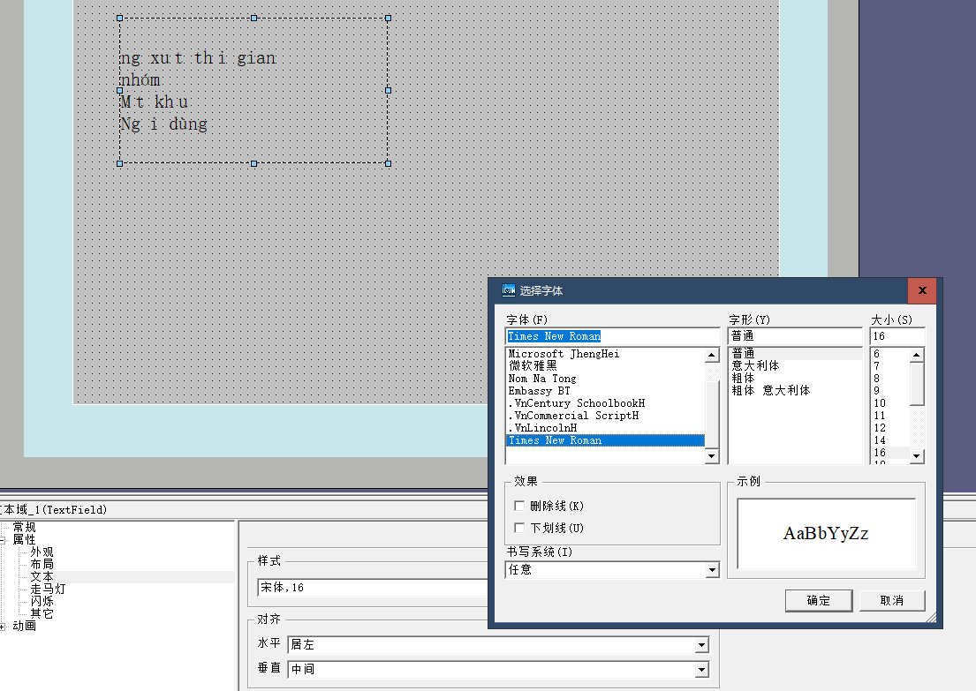
Task: Open the 书写系统 dropdown
Action: (712, 570)
